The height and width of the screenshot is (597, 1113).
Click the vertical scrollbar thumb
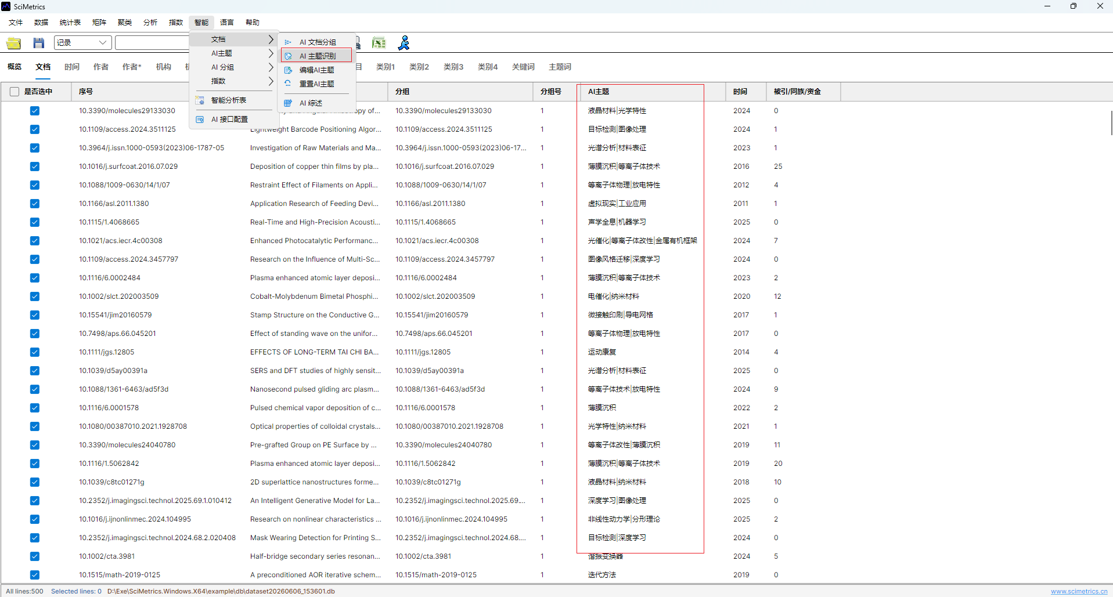[1111, 122]
